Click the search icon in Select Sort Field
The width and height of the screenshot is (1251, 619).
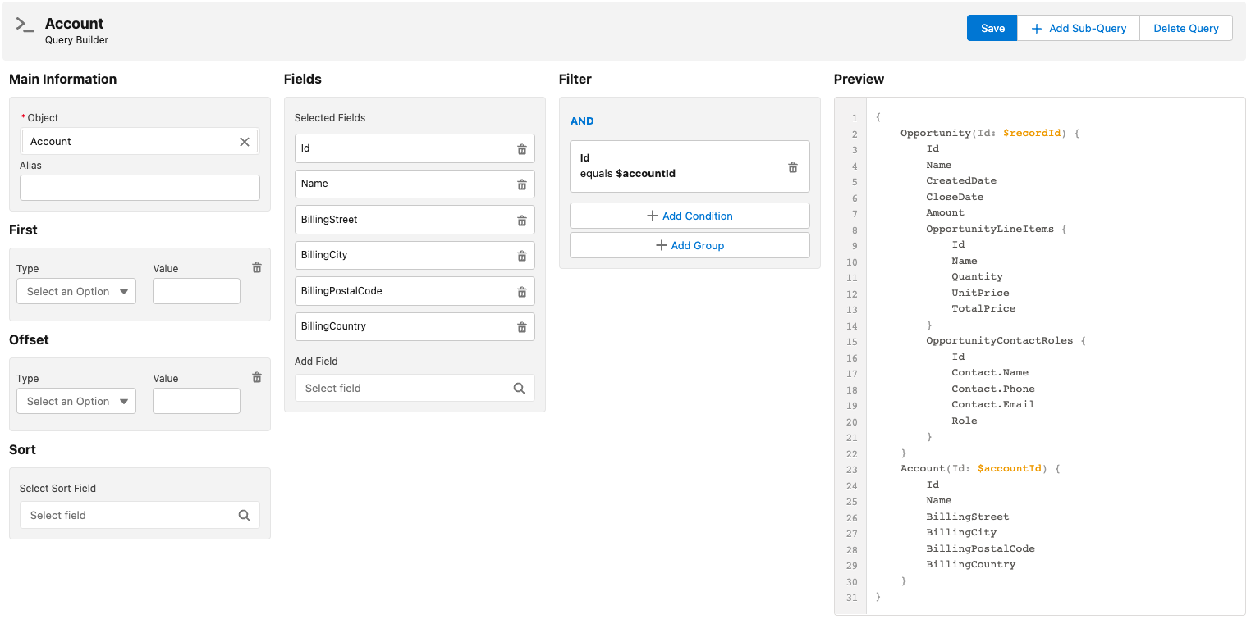(245, 515)
